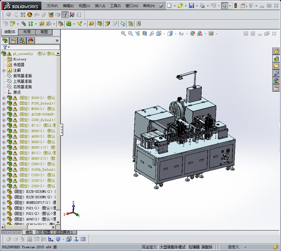
Task: Open the File Explorer folder in the task pane
Action: point(276,66)
